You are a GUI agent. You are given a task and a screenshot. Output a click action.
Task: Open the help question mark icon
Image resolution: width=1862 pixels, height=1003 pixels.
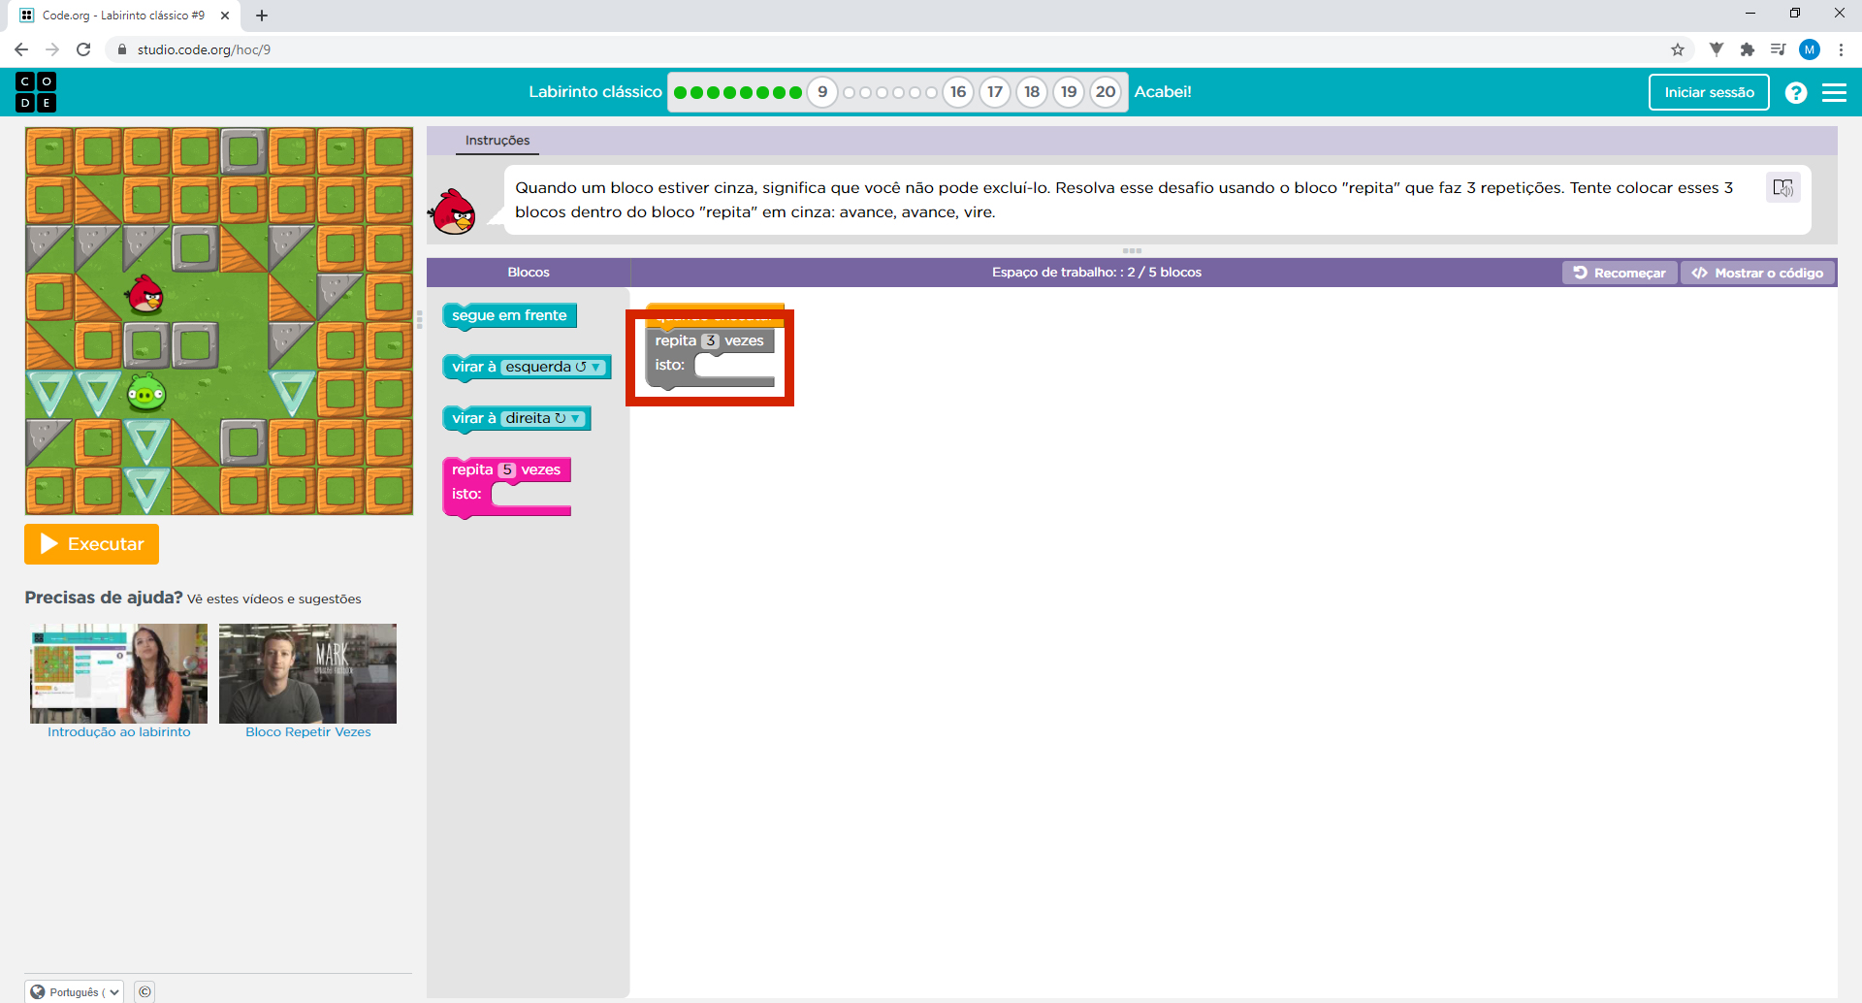1796,92
